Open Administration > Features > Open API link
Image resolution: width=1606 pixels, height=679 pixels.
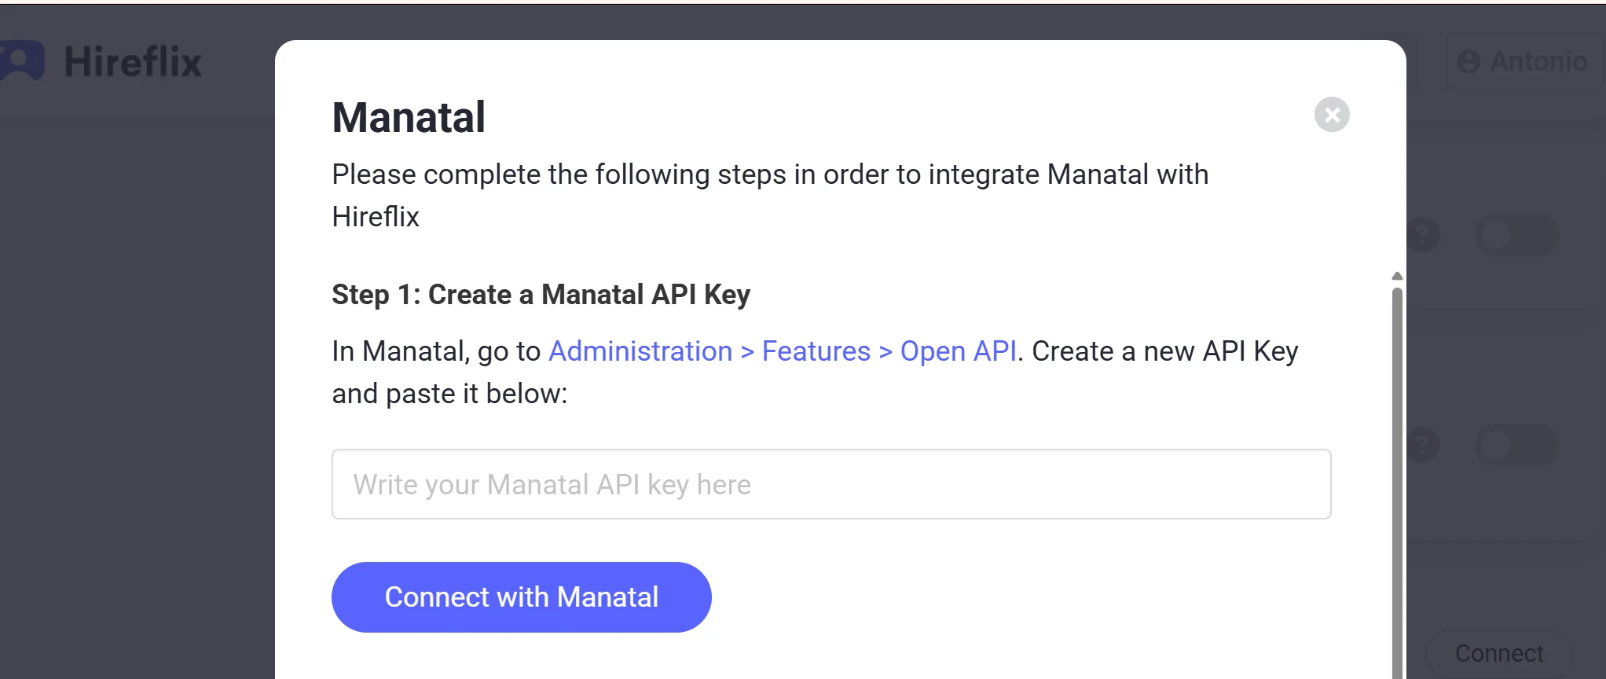click(783, 351)
